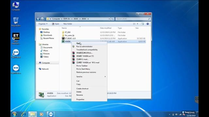This screenshot has height=117, width=209.
Task: Open the Recycle Bin desktop icon
Action: (16, 22)
